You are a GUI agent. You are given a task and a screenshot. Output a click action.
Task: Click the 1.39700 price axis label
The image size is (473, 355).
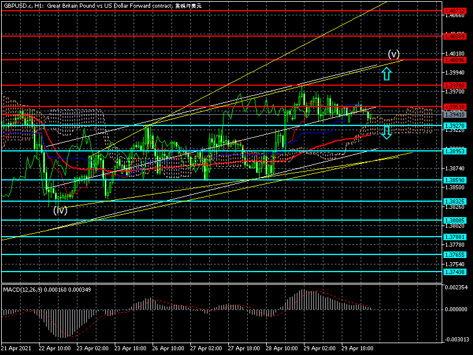[455, 92]
